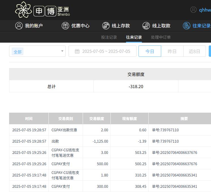
Task: Click the 交易额度 column header in table
Action: 97,119
